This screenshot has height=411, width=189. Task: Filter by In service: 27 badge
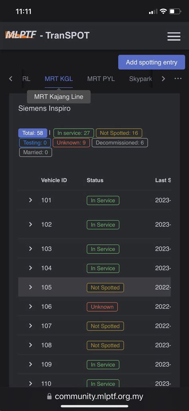point(74,133)
